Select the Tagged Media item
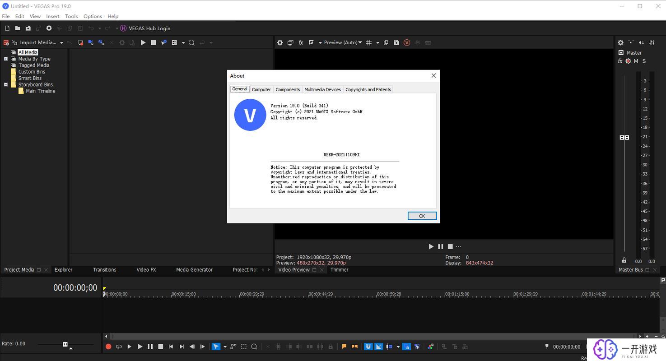The height and width of the screenshot is (361, 666). (x=34, y=65)
